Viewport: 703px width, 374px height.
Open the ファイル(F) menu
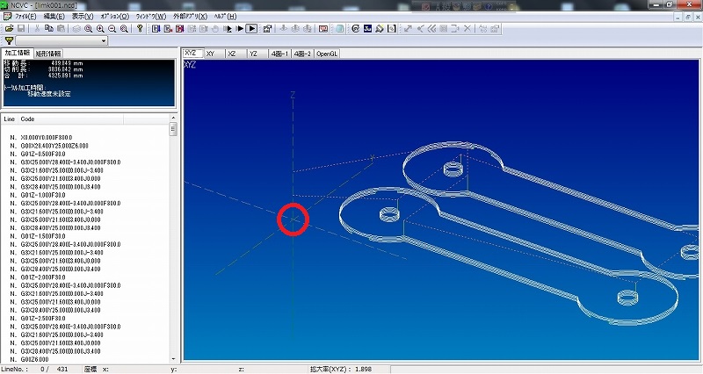(x=25, y=16)
